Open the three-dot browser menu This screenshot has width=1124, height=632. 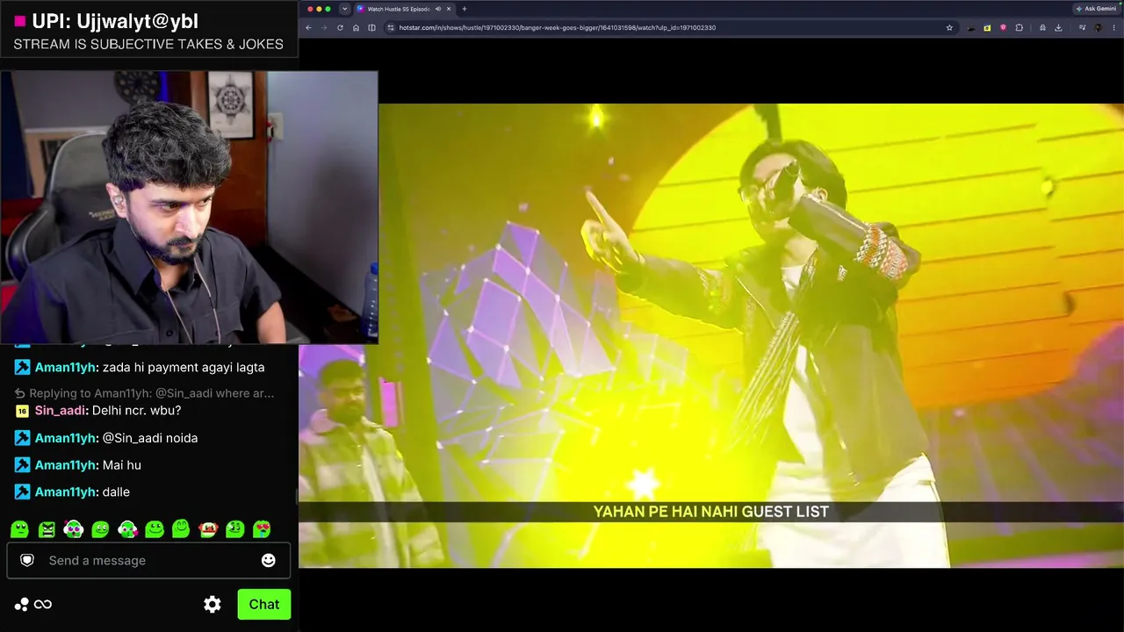[x=1113, y=27]
